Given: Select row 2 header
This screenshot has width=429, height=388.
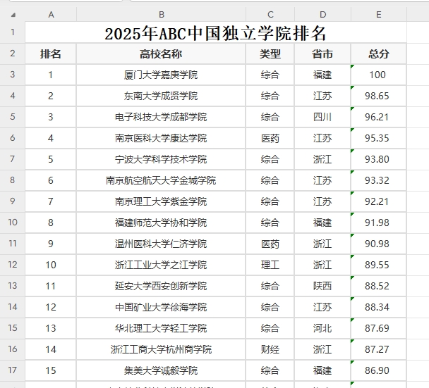Looking at the screenshot, I should [12, 54].
